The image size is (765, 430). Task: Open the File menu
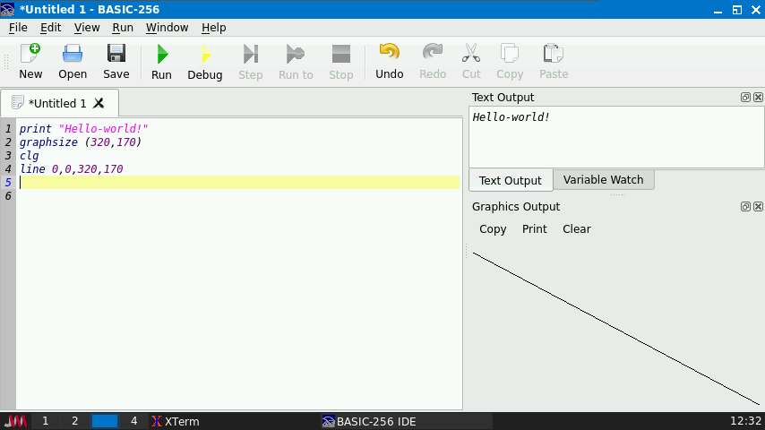click(x=18, y=28)
